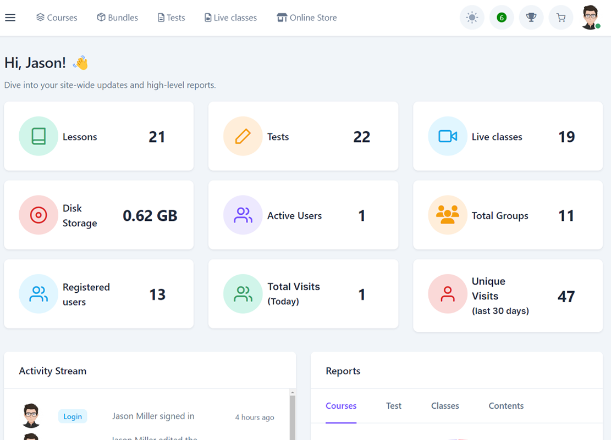Viewport: 611px width, 440px height.
Task: Open the user profile avatar menu
Action: [x=591, y=18]
